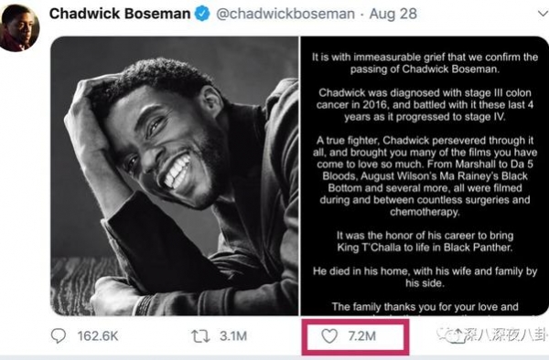Open Chadwick Boseman's profile avatar
This screenshot has height=360, width=549.
click(x=19, y=28)
